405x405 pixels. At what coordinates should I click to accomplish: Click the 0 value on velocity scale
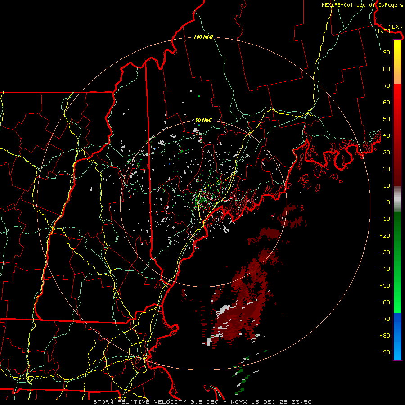(x=388, y=202)
